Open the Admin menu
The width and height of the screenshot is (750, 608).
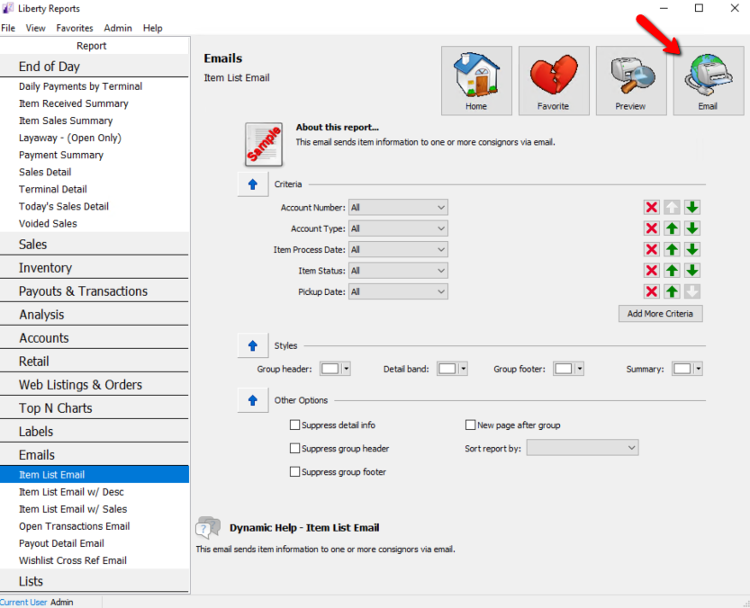coord(118,28)
